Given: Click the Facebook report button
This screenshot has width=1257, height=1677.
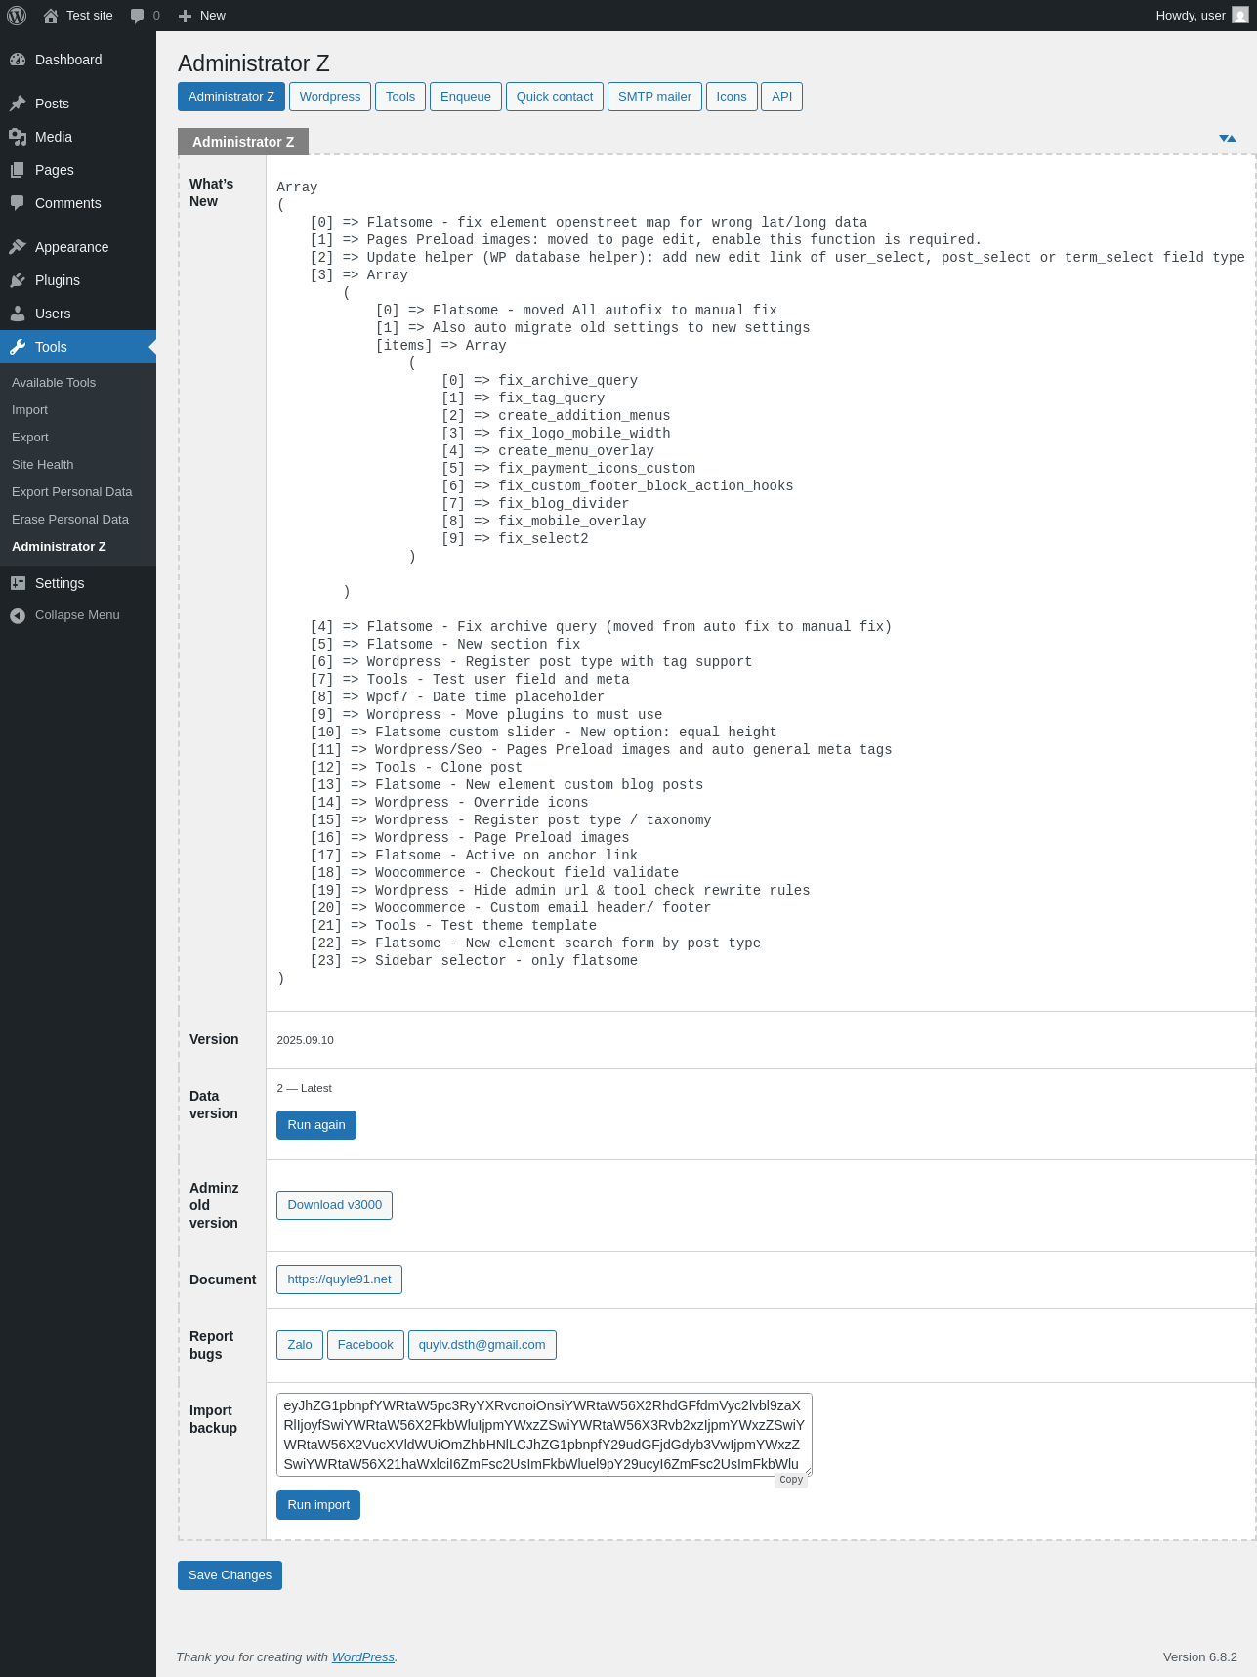Looking at the screenshot, I should [365, 1345].
